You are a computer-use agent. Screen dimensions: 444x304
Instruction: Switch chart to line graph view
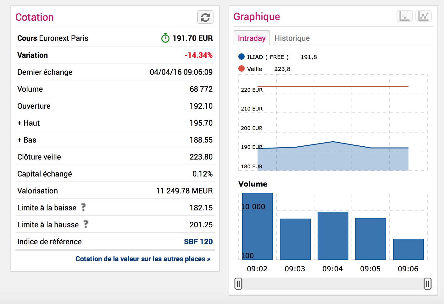click(x=423, y=16)
